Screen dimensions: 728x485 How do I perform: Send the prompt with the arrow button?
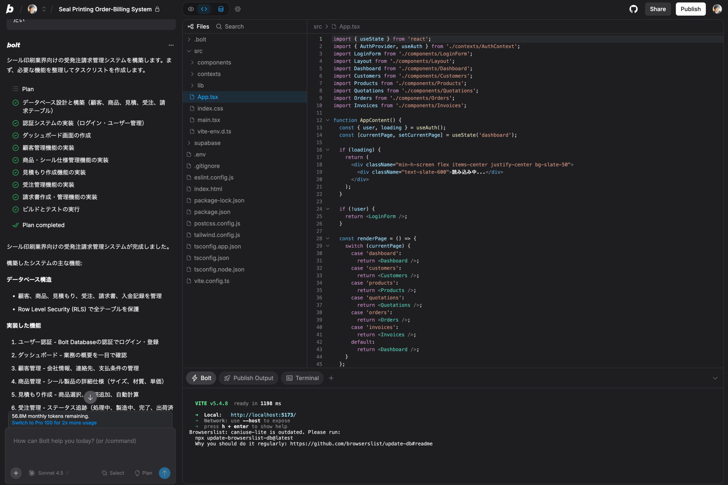point(164,473)
